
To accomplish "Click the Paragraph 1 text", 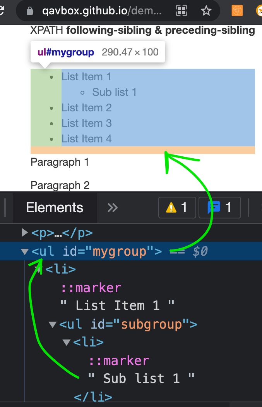I will tap(60, 162).
